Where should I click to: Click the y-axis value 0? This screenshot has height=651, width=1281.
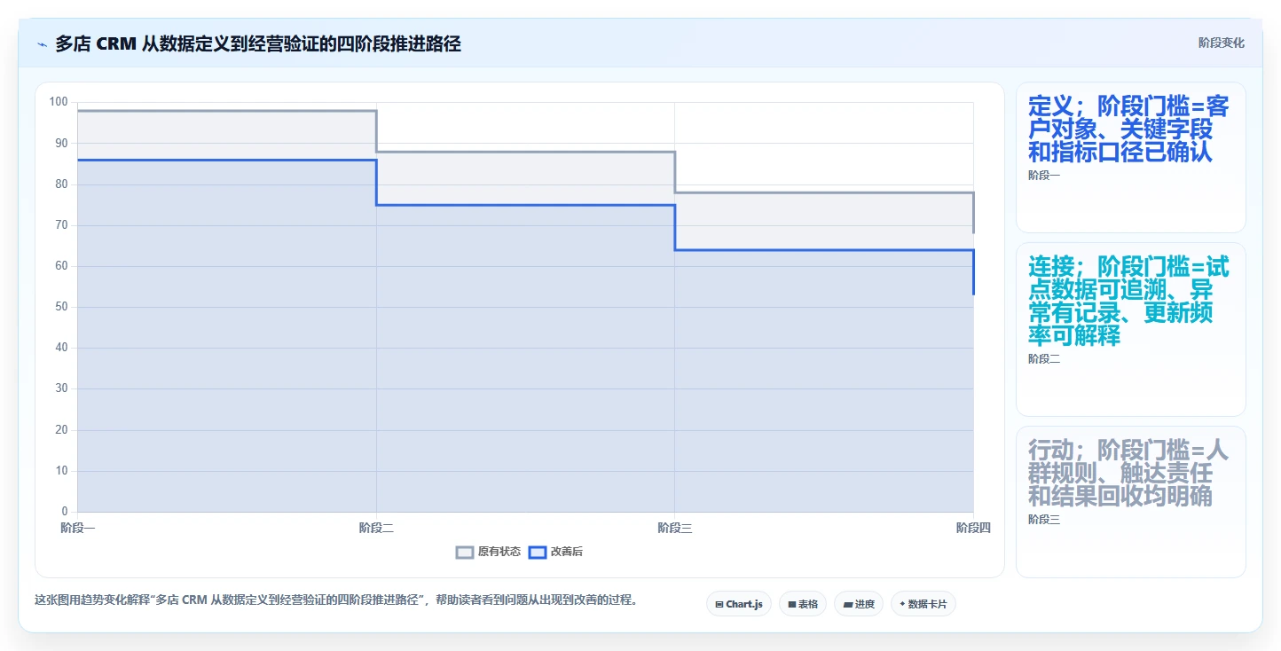coord(64,512)
